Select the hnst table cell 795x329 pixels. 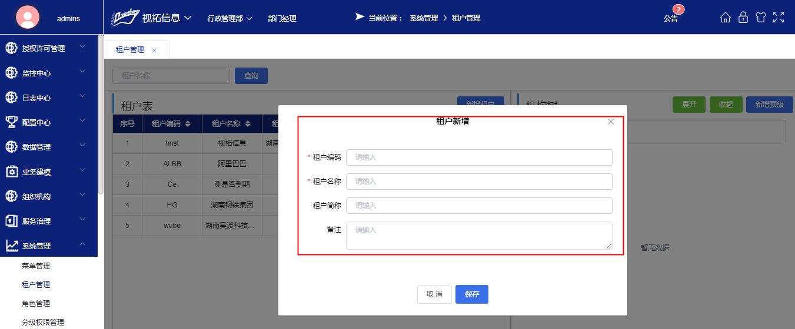tap(172, 143)
